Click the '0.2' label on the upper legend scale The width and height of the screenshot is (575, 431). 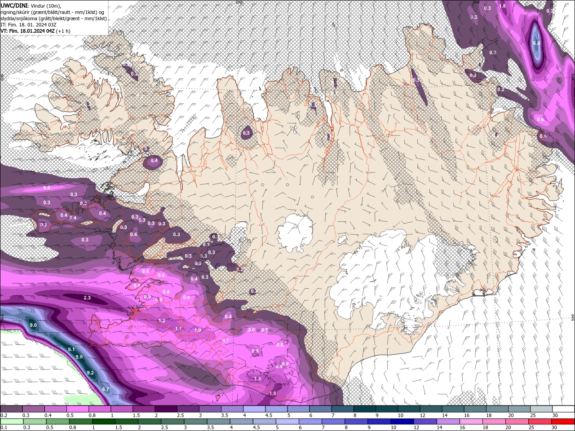tap(3, 415)
